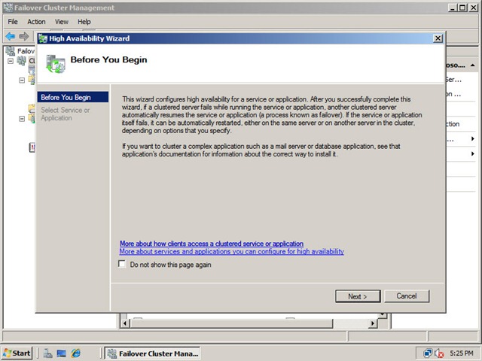Click the Failover Cluster Management title bar icon
The image size is (482, 361).
[x=8, y=8]
